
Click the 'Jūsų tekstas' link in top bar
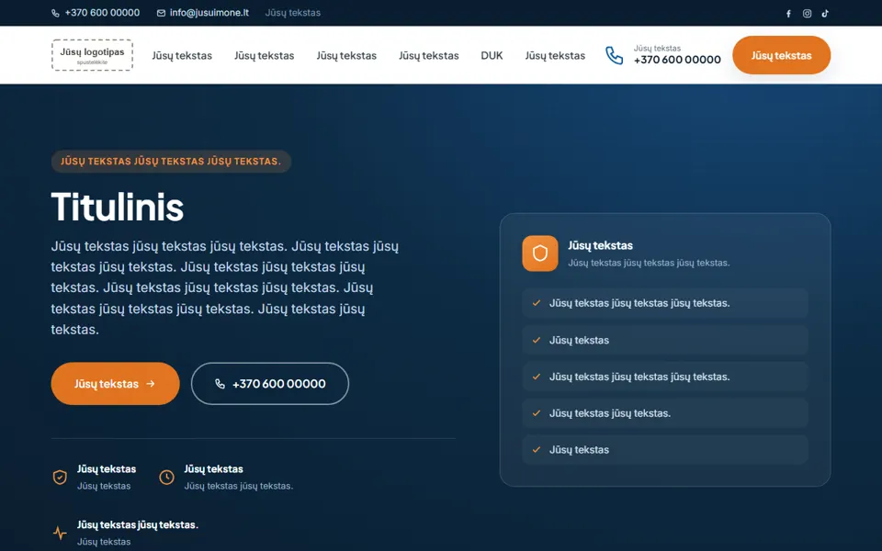click(292, 12)
